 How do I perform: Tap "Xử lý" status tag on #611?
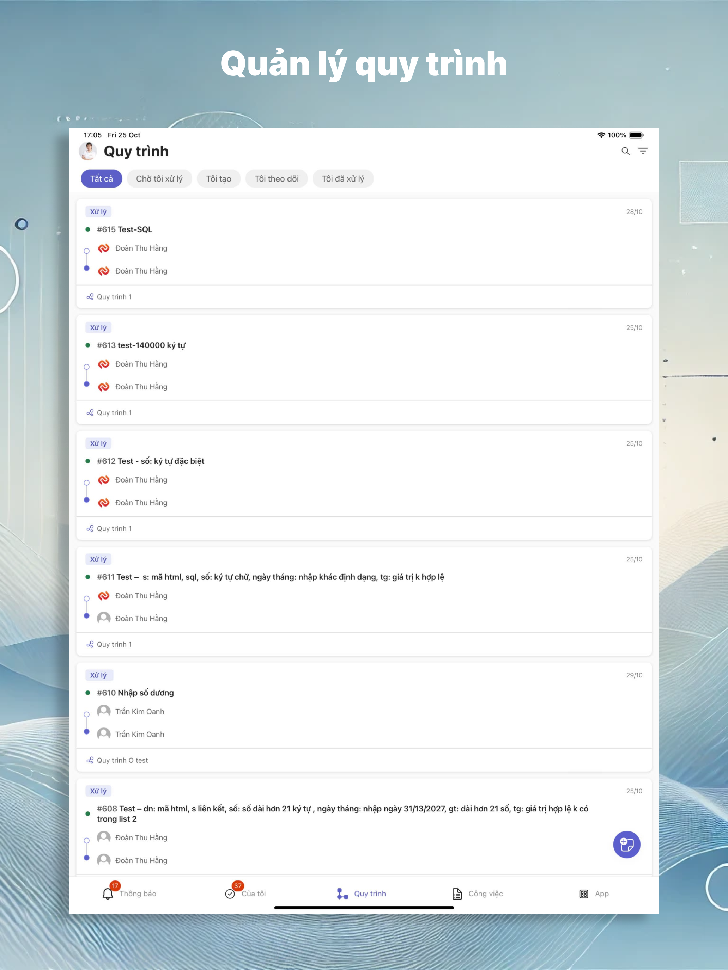(98, 559)
